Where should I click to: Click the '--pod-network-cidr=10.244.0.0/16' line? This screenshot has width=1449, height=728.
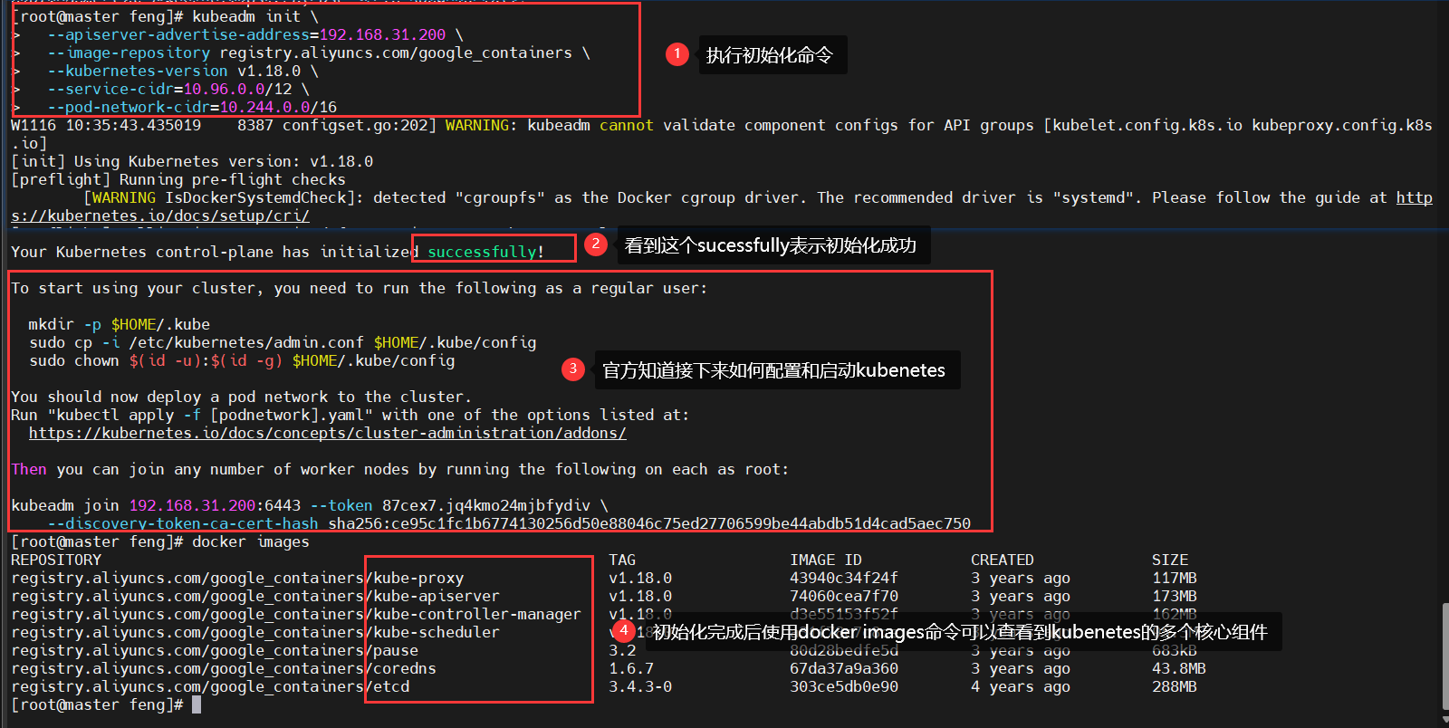point(192,107)
